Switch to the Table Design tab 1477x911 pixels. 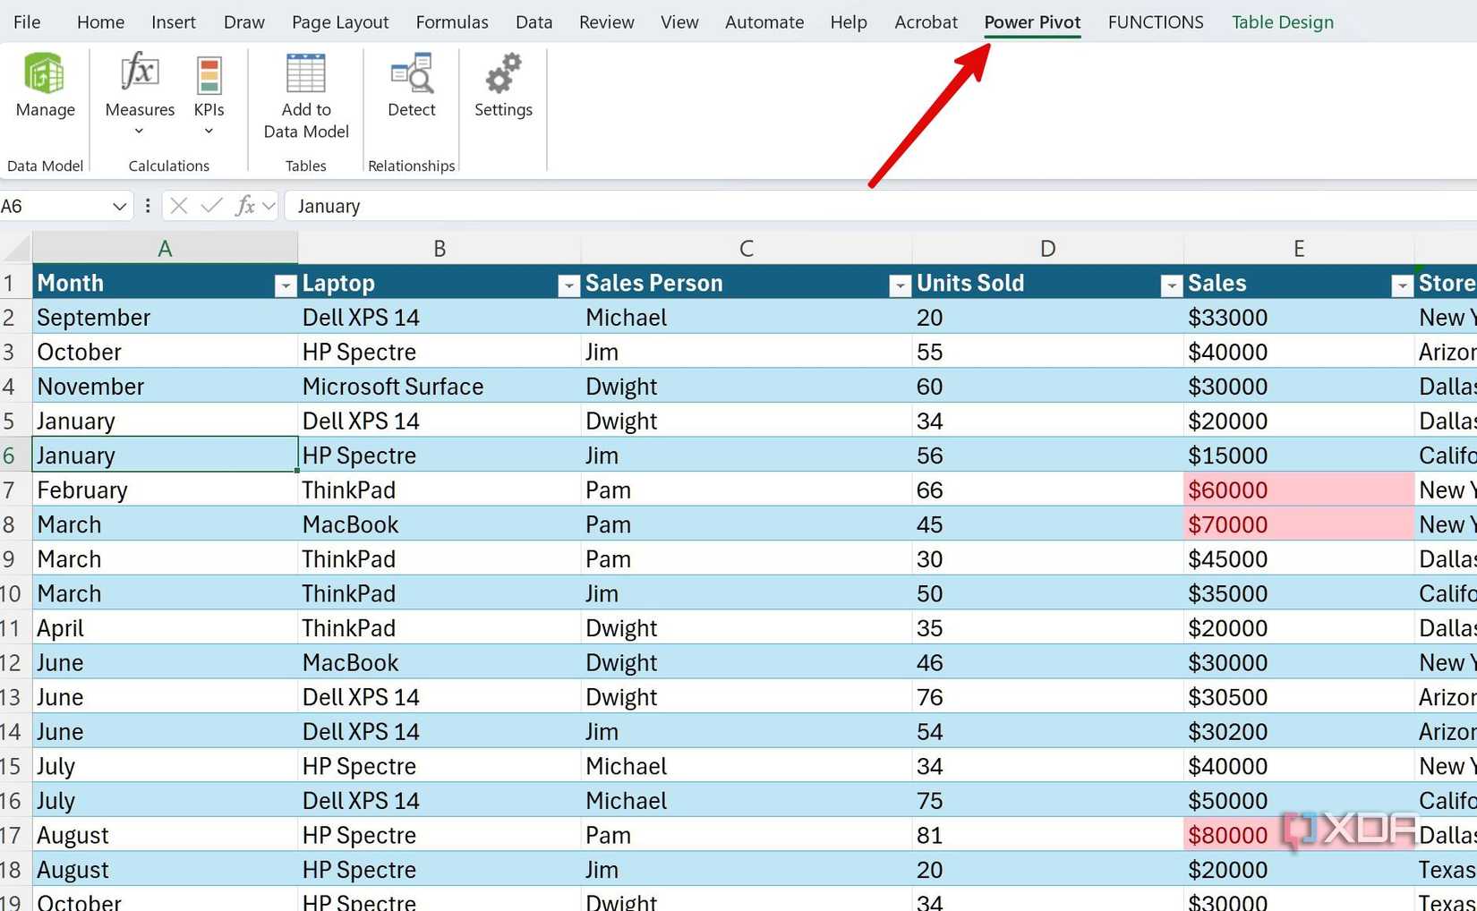tap(1282, 21)
